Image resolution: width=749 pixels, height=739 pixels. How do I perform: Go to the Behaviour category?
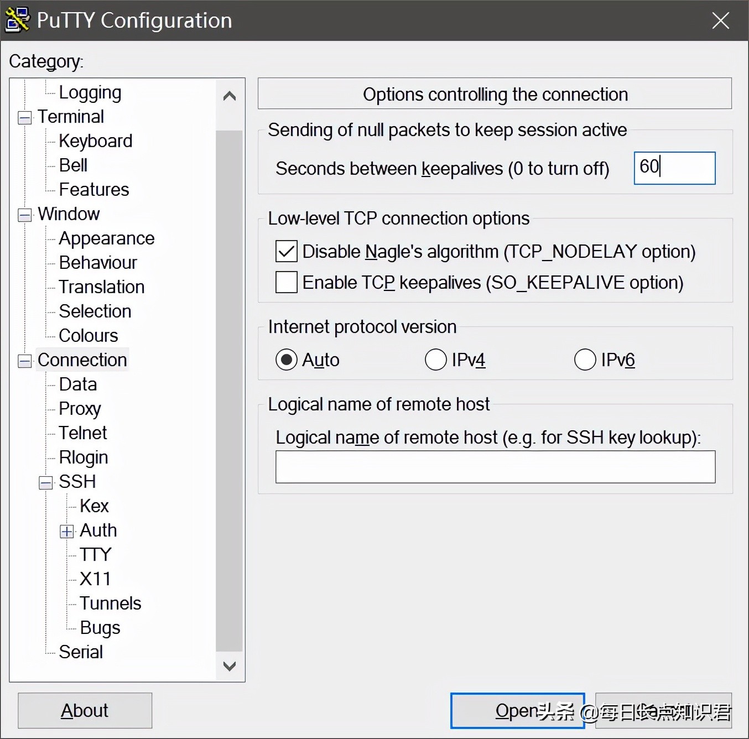(x=98, y=263)
